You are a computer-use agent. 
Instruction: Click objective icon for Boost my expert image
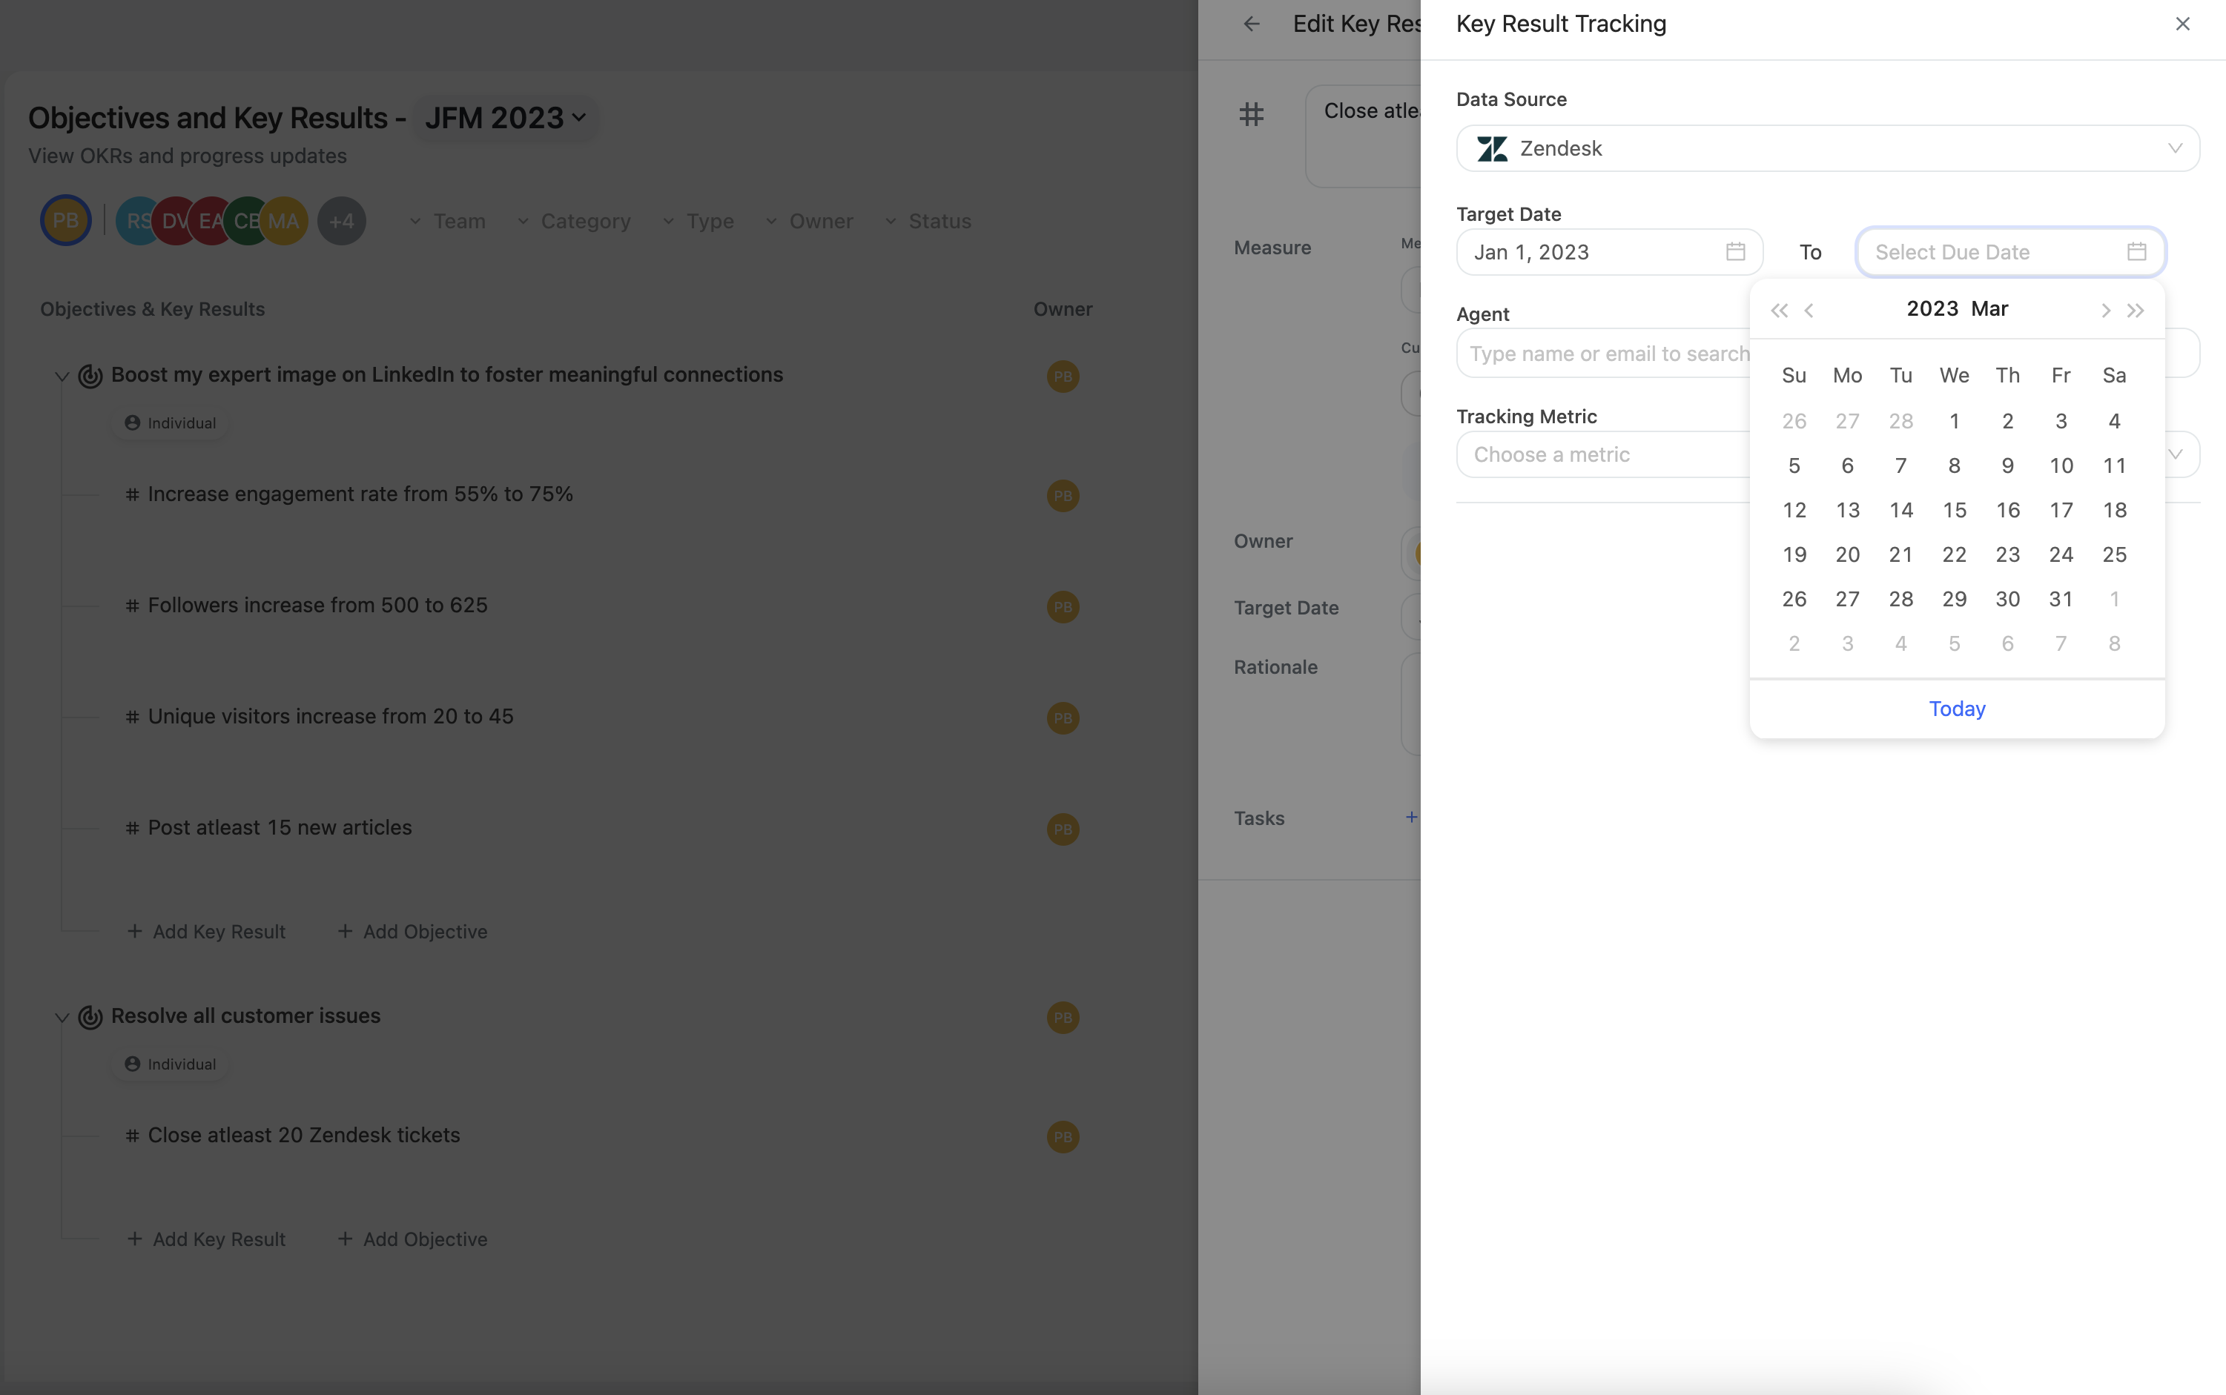pos(90,376)
